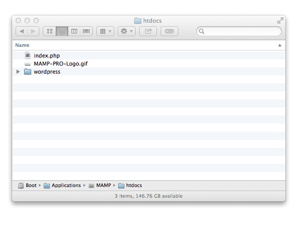
Task: Enter full screen with the corner arrows
Action: click(280, 21)
